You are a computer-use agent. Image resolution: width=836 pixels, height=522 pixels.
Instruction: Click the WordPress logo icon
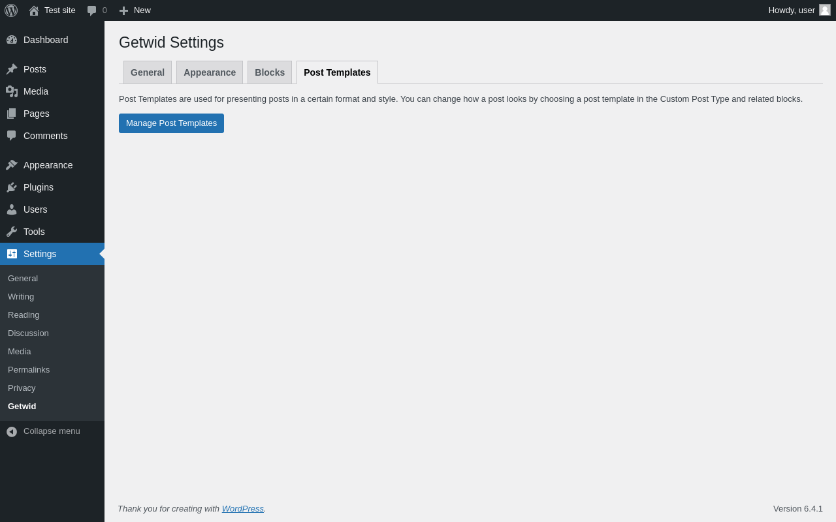pyautogui.click(x=11, y=10)
